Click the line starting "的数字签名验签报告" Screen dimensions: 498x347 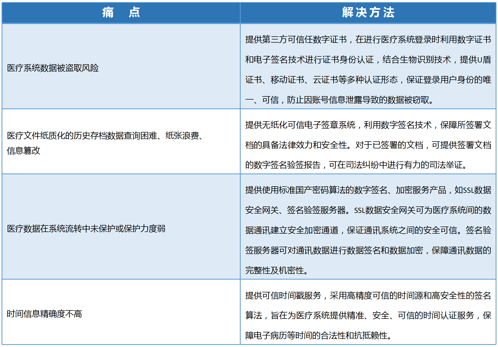click(356, 165)
